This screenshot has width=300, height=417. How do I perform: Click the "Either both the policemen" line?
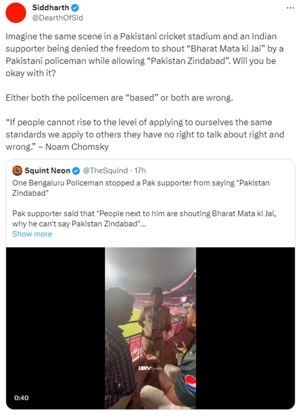[120, 98]
